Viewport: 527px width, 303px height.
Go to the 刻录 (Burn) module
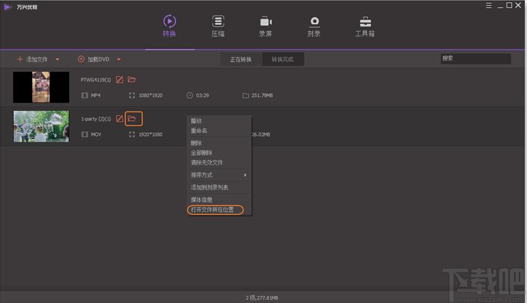pyautogui.click(x=314, y=26)
